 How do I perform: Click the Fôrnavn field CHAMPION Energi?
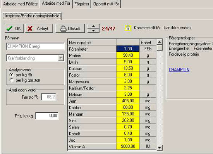[x=35, y=46]
